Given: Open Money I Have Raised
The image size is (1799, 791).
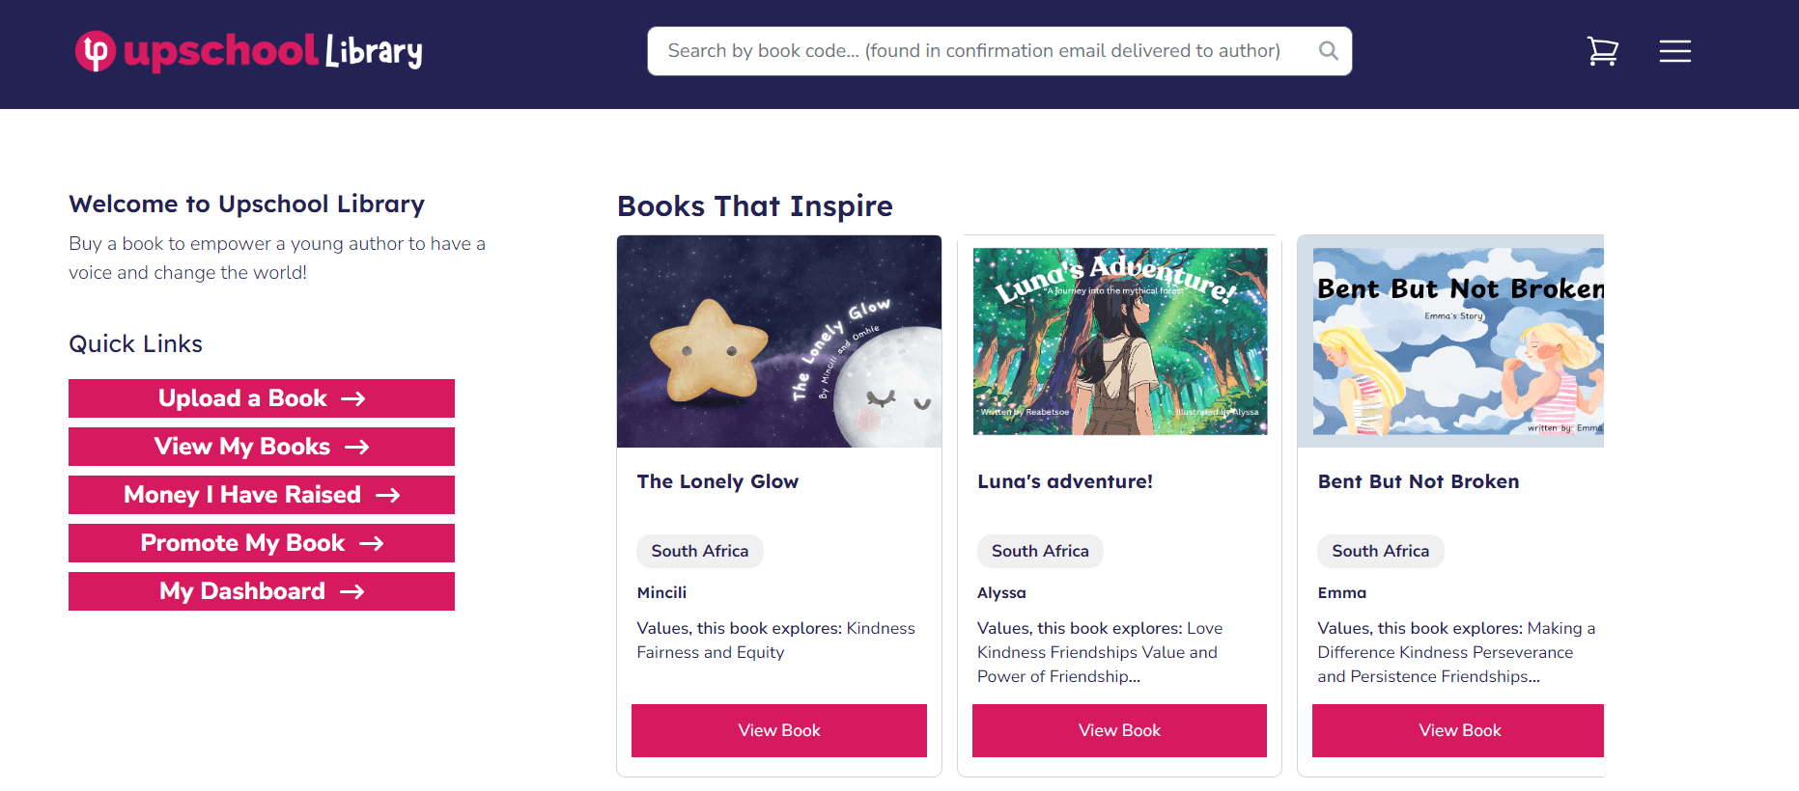Looking at the screenshot, I should pos(262,495).
